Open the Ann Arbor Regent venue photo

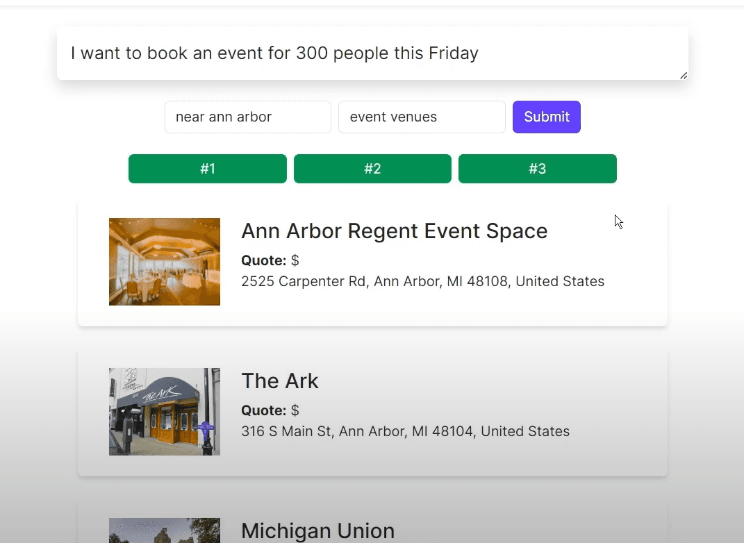point(165,262)
